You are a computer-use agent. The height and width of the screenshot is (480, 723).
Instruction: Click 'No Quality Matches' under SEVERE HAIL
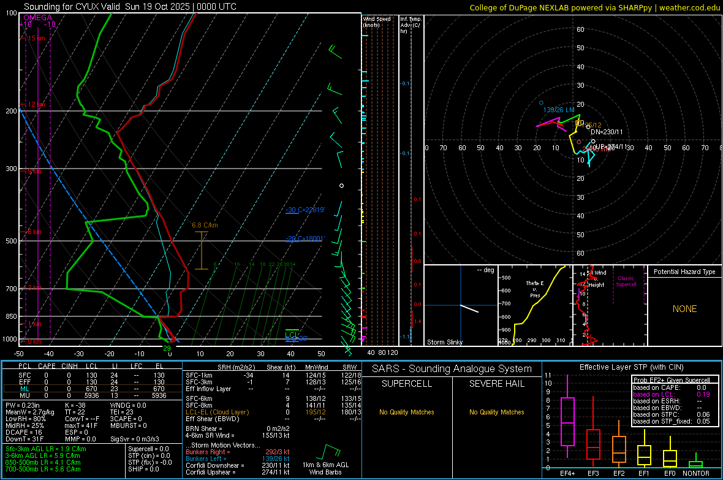[496, 412]
